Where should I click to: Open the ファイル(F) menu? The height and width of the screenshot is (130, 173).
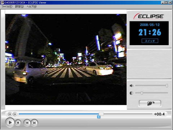(7, 6)
